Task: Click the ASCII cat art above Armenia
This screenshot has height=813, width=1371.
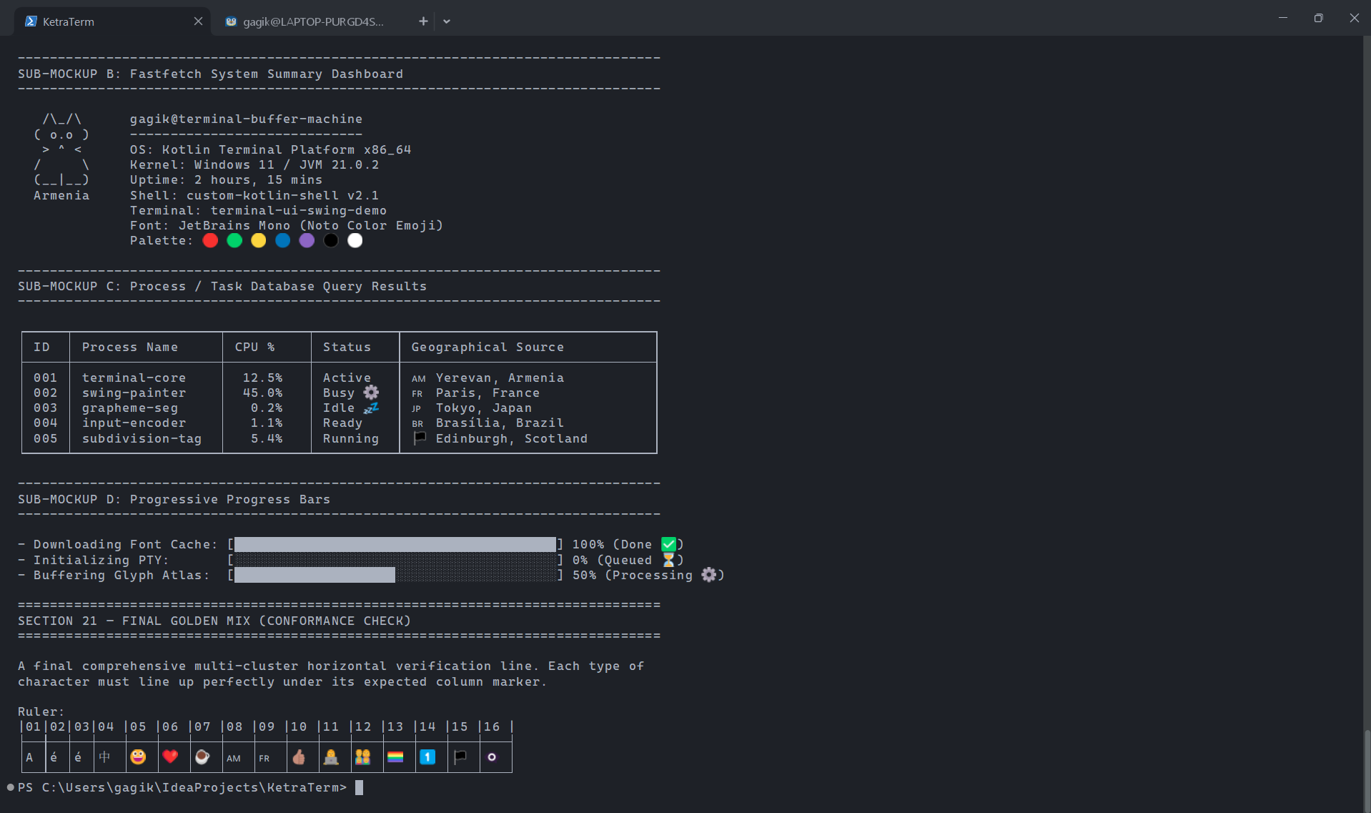Action: tap(61, 149)
